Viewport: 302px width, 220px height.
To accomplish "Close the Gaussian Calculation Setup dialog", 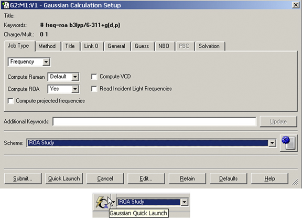I will [x=296, y=5].
